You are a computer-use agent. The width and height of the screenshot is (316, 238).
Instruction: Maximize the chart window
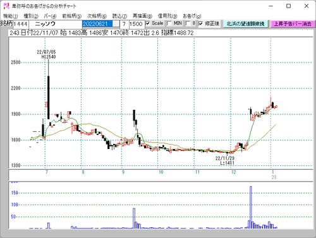coord(289,6)
